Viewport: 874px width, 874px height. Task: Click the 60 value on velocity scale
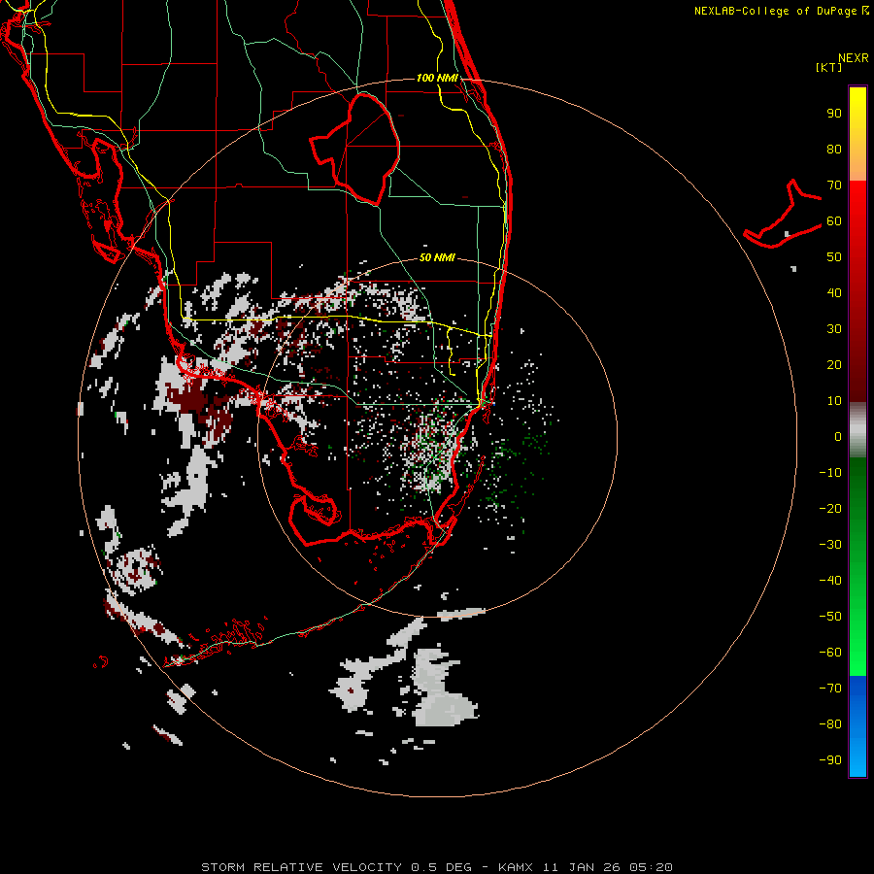pos(834,221)
